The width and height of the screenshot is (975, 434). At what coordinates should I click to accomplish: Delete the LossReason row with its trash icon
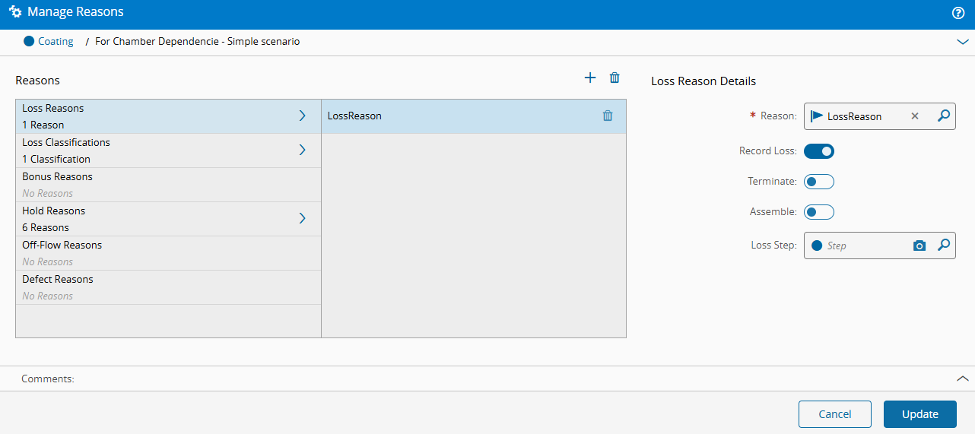pos(608,116)
